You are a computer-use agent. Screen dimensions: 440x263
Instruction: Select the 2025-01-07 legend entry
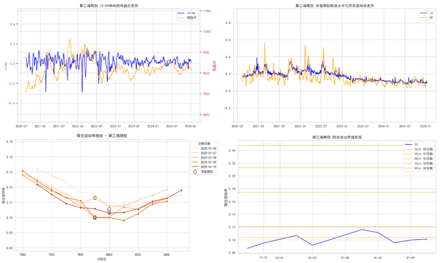[204, 153]
